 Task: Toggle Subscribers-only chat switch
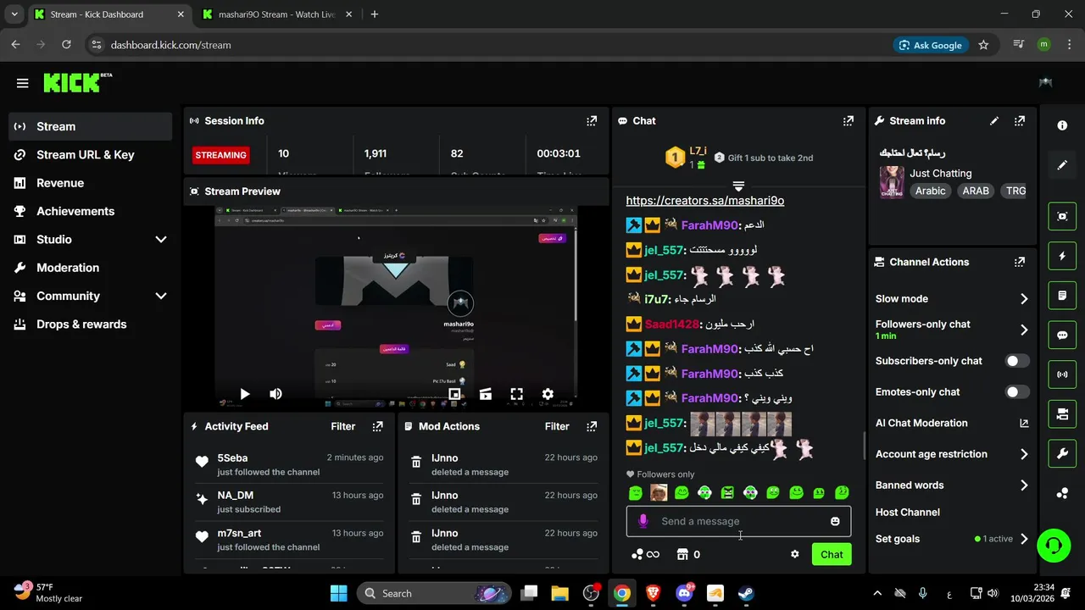(1017, 361)
